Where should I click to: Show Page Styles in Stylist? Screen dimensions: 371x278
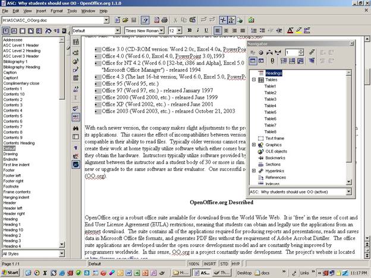[x=31, y=31]
